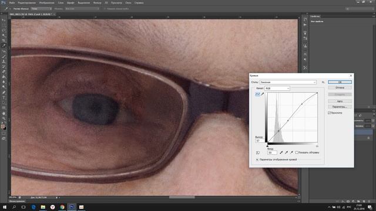376x211 pixels.
Task: Select the Quick Selection tool
Action: point(4,35)
